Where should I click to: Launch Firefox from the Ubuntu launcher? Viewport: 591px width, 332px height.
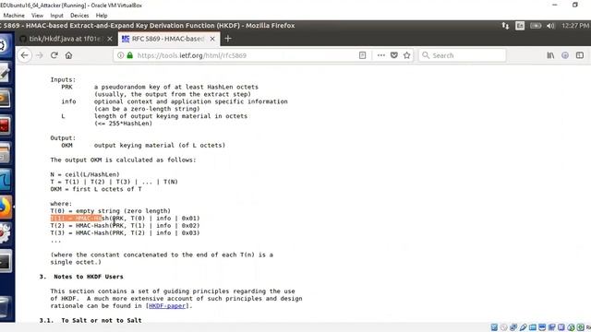point(5,207)
